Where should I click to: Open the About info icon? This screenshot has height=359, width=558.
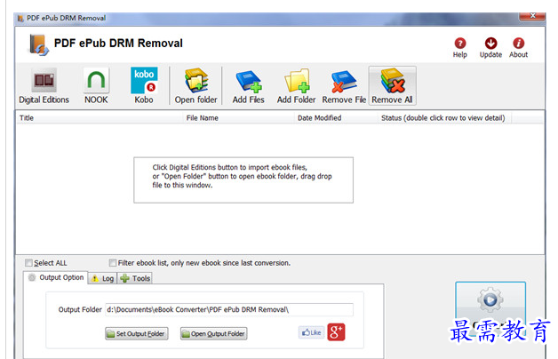tap(518, 48)
